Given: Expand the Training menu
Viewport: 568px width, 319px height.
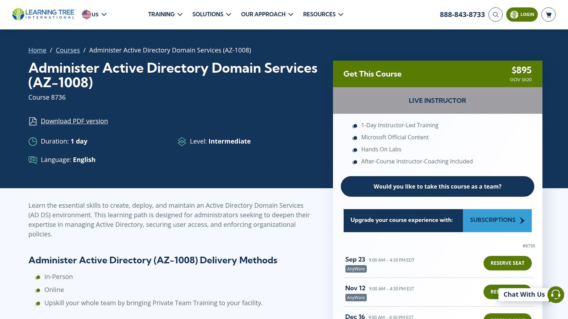Looking at the screenshot, I should (x=165, y=15).
